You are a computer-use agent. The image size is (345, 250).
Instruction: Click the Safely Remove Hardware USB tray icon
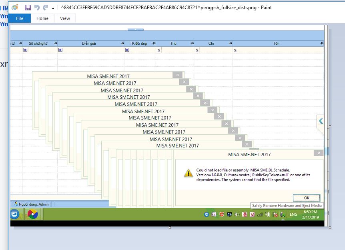pos(283,215)
